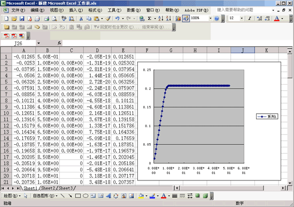Image resolution: width=294 pixels, height=207 pixels.
Task: Save the workbook with the floppy icon
Action: [x=22, y=19]
